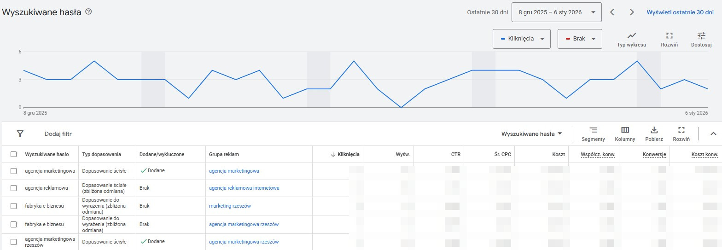This screenshot has height=250, width=722.
Task: Check the box for agencja reklamowa row
Action: [x=14, y=188]
